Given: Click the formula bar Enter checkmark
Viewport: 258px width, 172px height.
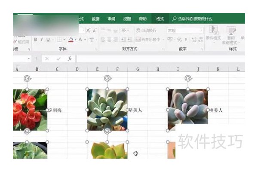Looking at the screenshot, I should [x=58, y=59].
